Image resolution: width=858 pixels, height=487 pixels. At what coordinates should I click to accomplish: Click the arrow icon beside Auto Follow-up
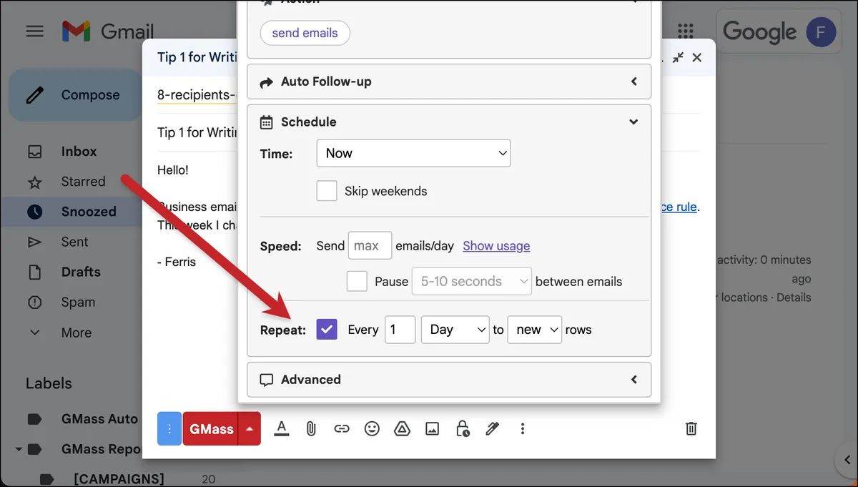click(x=266, y=82)
